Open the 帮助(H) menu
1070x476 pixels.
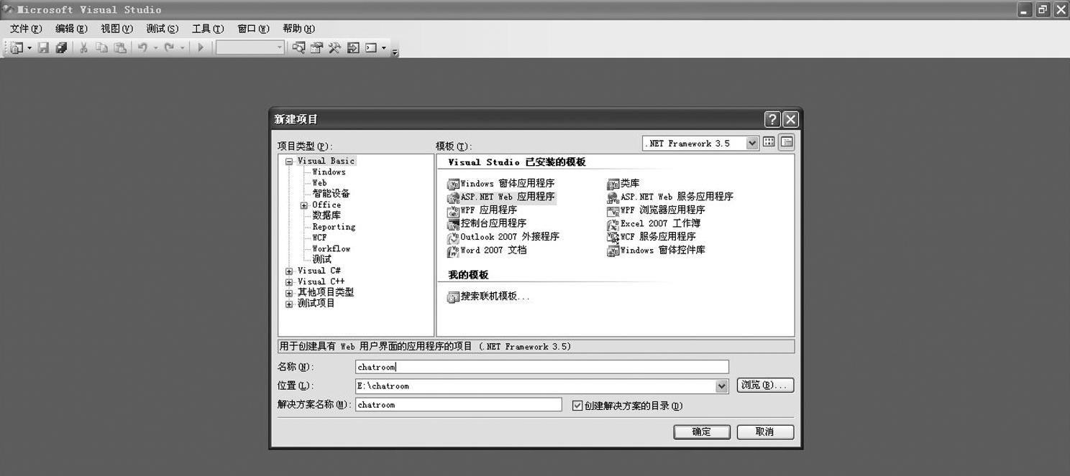pos(298,29)
